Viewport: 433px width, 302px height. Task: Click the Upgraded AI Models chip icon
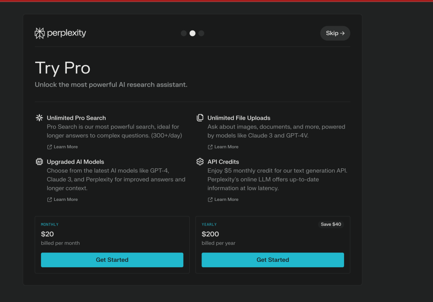tap(39, 162)
